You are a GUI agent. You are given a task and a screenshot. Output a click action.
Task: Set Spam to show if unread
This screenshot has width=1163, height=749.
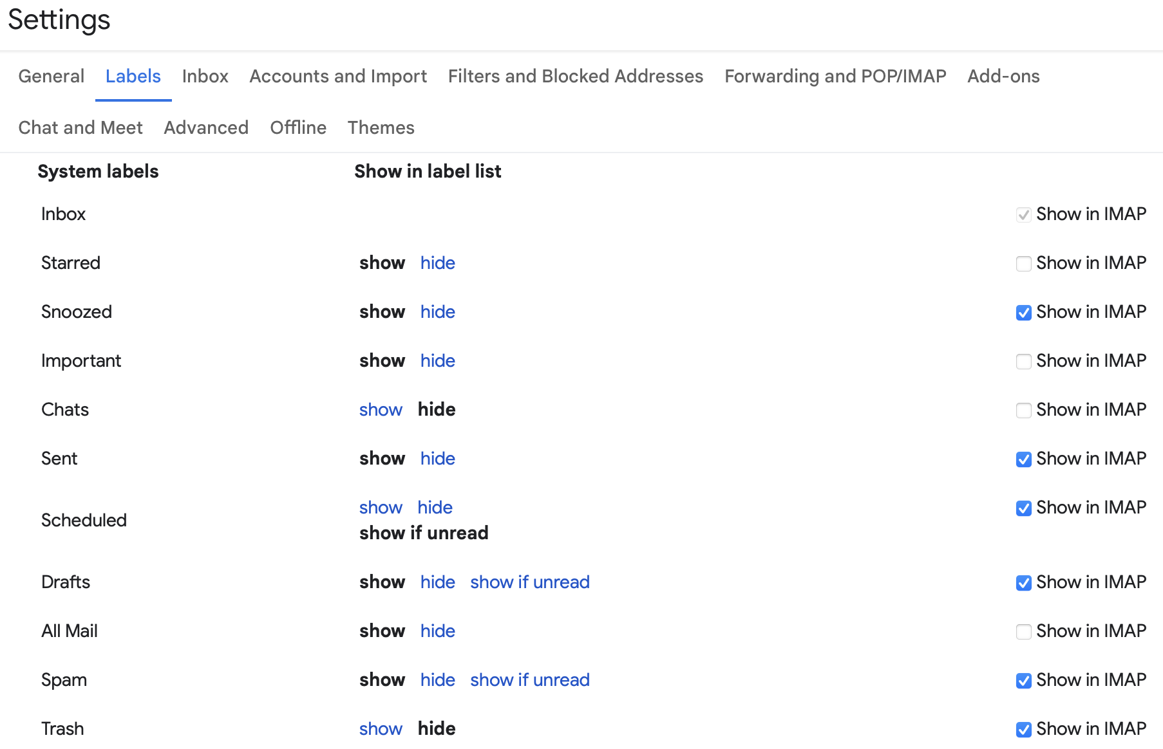[529, 680]
